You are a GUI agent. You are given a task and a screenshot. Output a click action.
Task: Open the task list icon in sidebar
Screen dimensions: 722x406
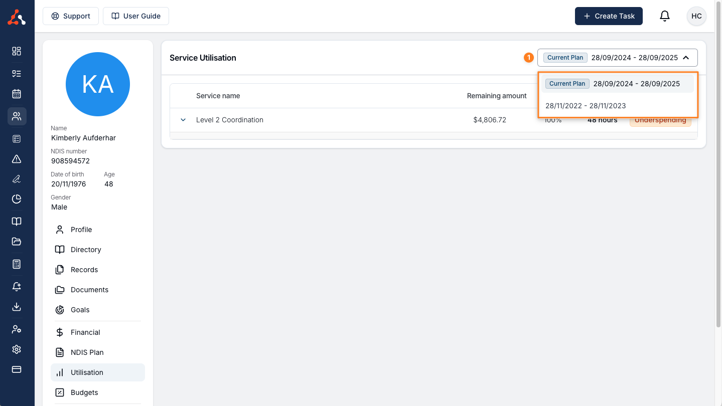(17, 74)
